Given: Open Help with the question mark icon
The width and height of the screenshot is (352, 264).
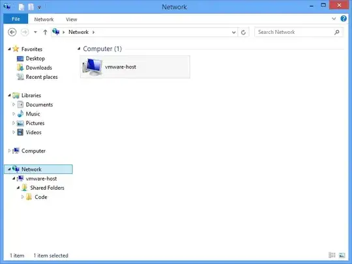Looking at the screenshot, I should 344,18.
